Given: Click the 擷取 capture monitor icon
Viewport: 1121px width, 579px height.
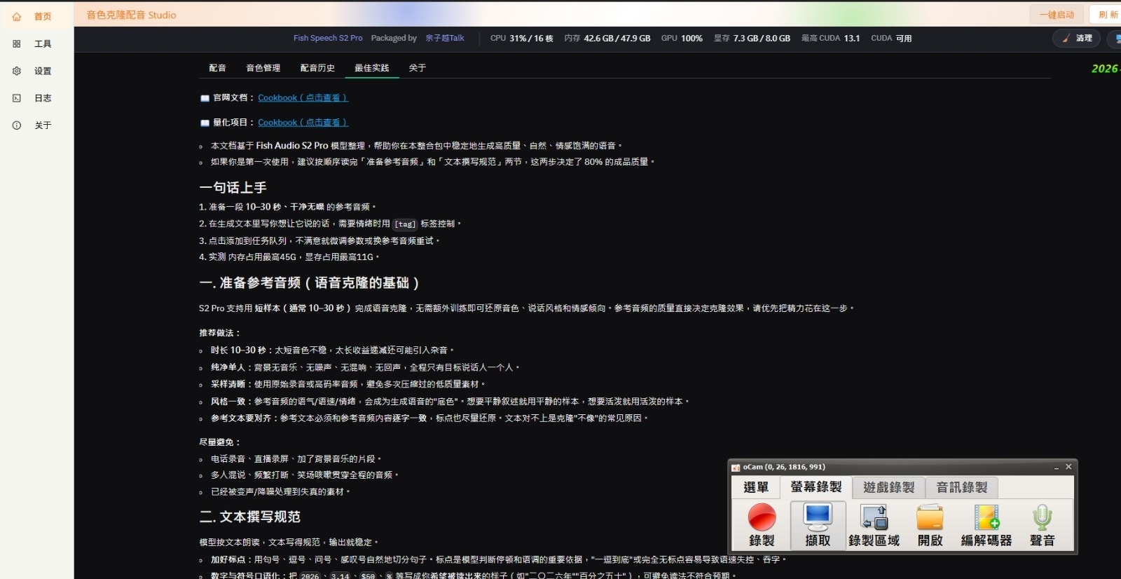Looking at the screenshot, I should pos(818,517).
